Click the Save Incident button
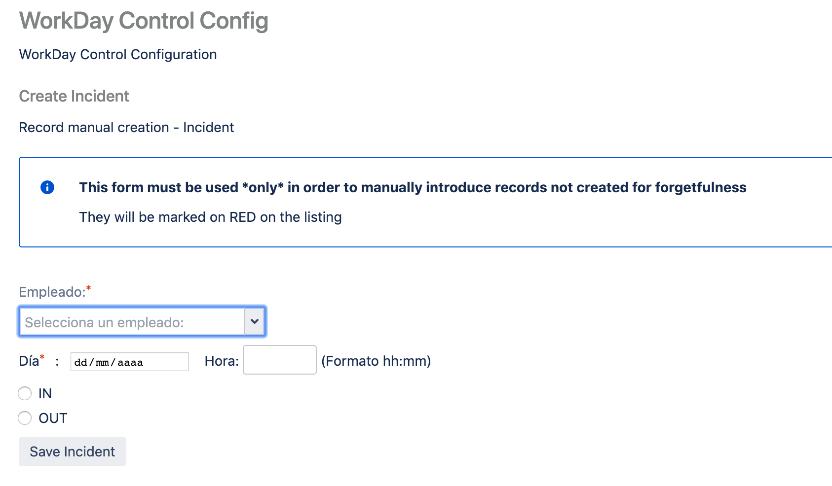 point(73,451)
